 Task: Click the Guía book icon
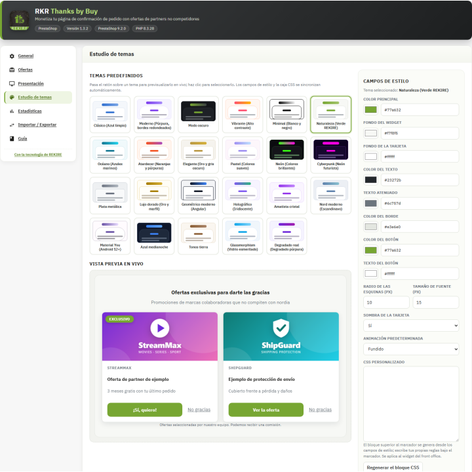coord(12,139)
